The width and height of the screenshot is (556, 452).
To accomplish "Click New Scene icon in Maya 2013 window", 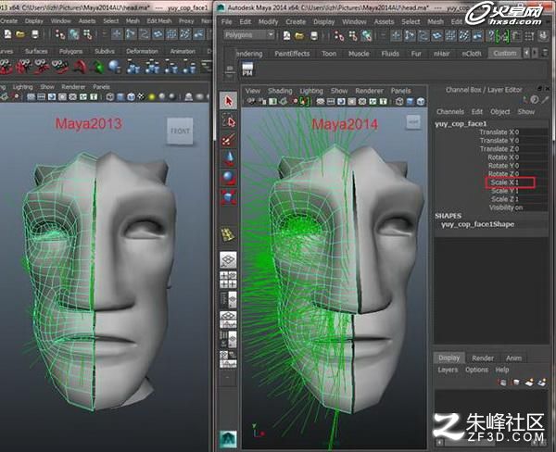I will (7, 34).
